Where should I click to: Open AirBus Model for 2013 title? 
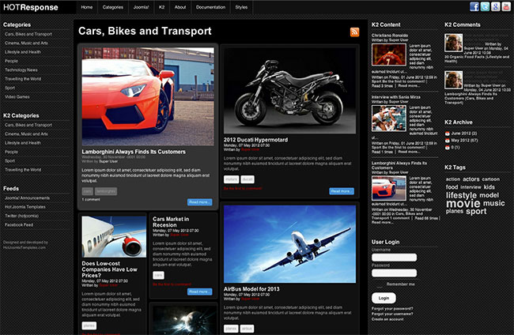click(251, 289)
